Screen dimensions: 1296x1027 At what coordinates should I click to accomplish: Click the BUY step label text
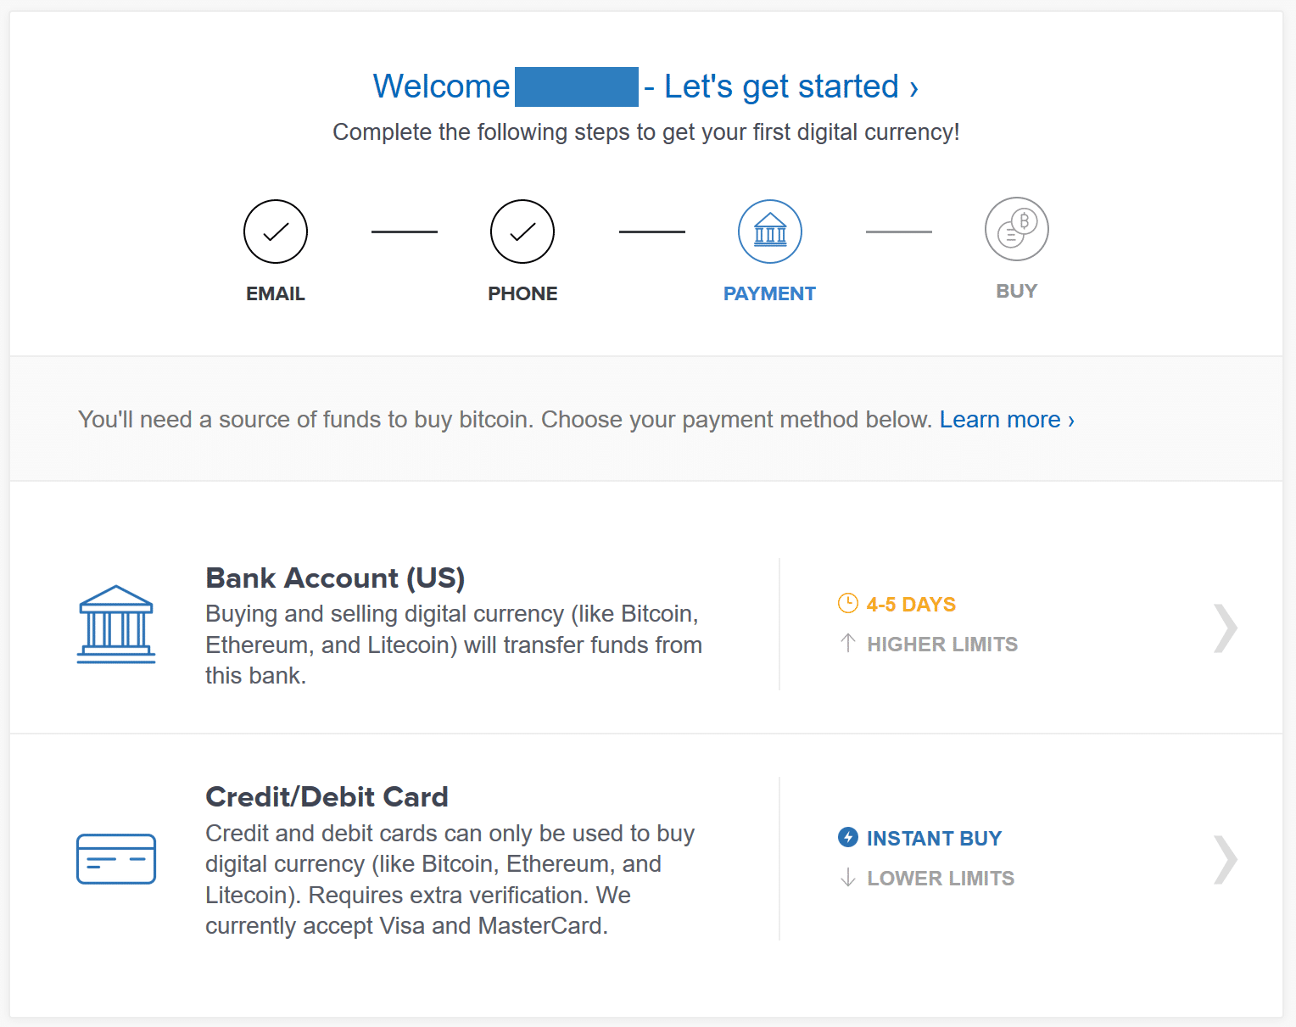[x=1016, y=290]
